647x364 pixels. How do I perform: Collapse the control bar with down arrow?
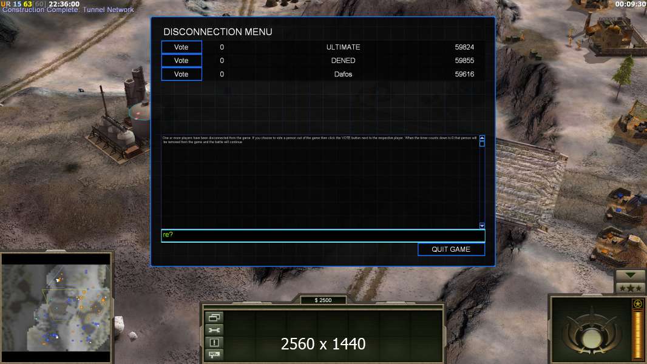pos(630,275)
